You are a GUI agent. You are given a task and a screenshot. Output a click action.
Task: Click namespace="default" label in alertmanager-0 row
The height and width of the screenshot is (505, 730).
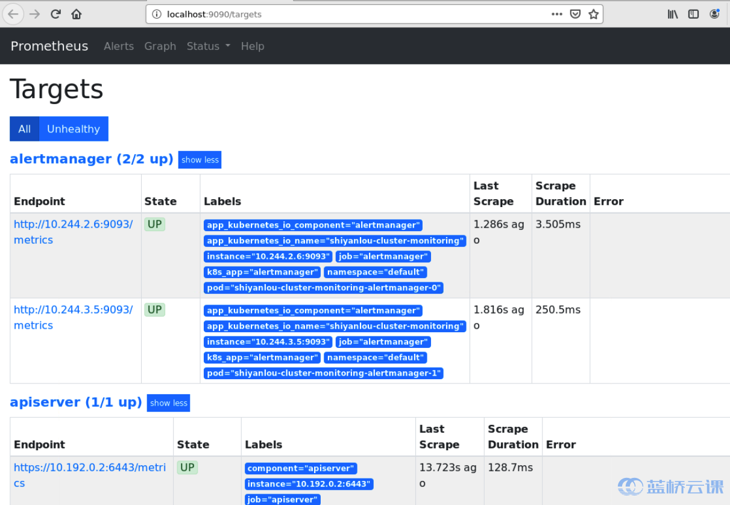click(376, 272)
